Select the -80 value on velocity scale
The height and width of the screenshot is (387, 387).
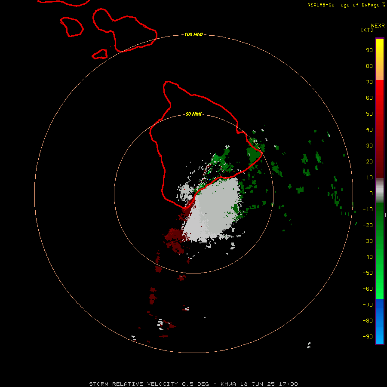pyautogui.click(x=368, y=321)
